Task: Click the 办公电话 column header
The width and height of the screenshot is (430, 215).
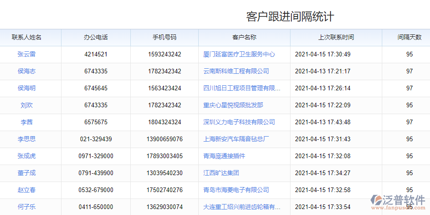Action: click(x=96, y=37)
